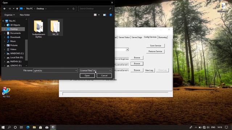Click 'This PC' in the address path
The height and width of the screenshot is (130, 232).
[29, 9]
